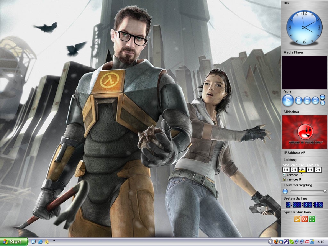This screenshot has width=328, height=246.
Task: Click the 16:10 taskbar clock
Action: pos(320,242)
